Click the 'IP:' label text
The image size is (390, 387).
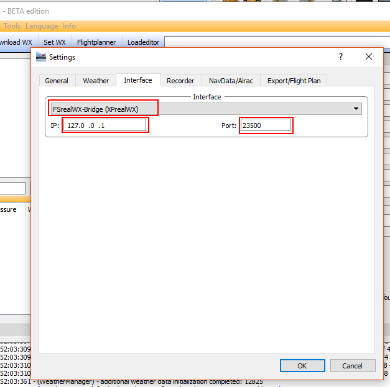pyautogui.click(x=55, y=125)
